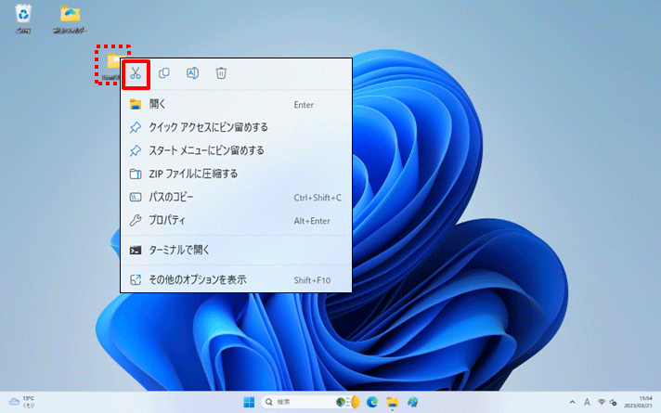Expand the hidden system tray icons chevron
This screenshot has height=413, width=661.
[x=572, y=402]
